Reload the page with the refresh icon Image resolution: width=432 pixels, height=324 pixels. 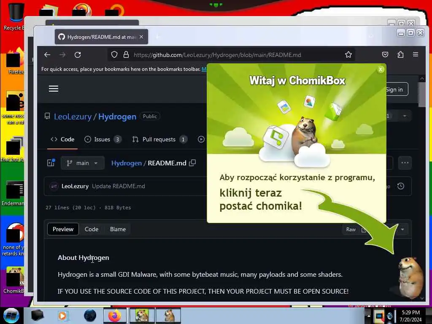click(78, 55)
